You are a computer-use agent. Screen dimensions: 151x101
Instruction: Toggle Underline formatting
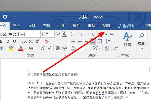pos(14,41)
